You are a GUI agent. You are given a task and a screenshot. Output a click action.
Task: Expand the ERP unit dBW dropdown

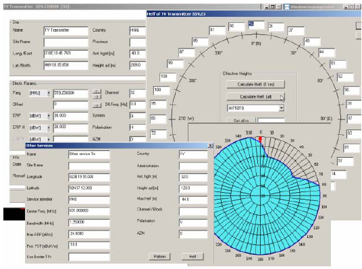point(49,116)
